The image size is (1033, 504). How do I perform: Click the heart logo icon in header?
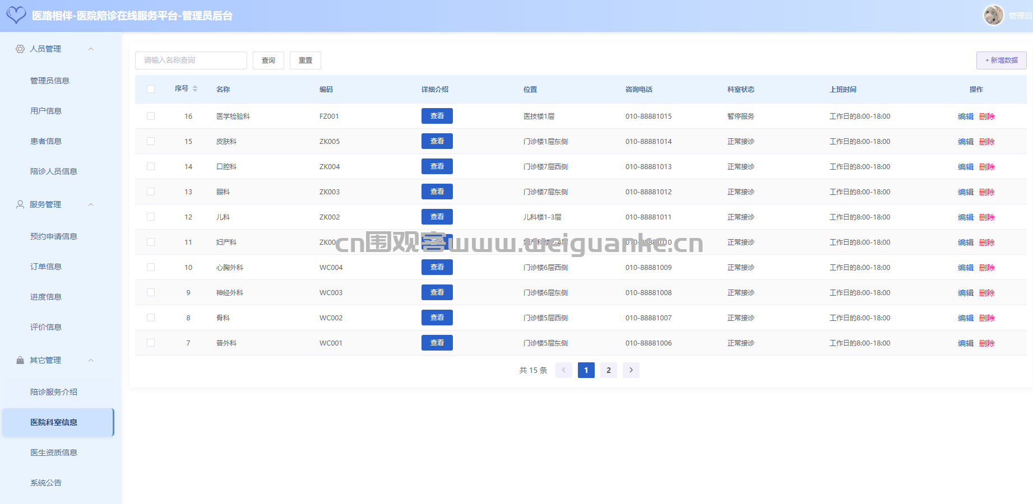16,15
